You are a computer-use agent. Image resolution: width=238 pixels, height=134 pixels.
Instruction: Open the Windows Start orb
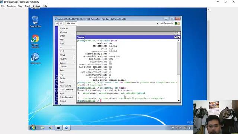[x=33, y=128]
